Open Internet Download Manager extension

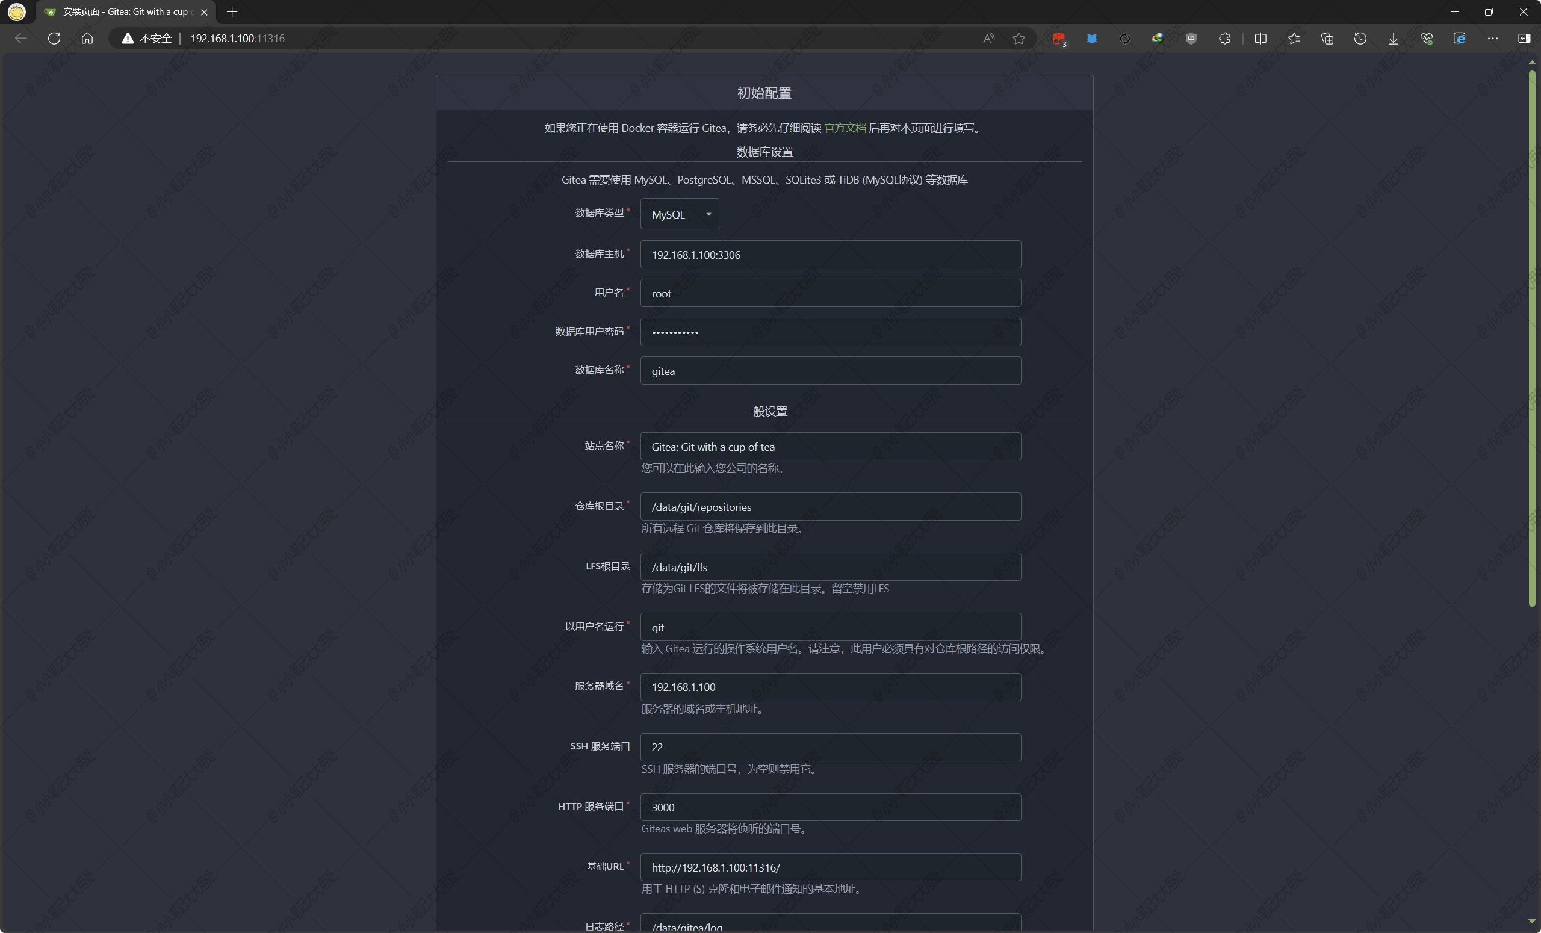[1158, 38]
